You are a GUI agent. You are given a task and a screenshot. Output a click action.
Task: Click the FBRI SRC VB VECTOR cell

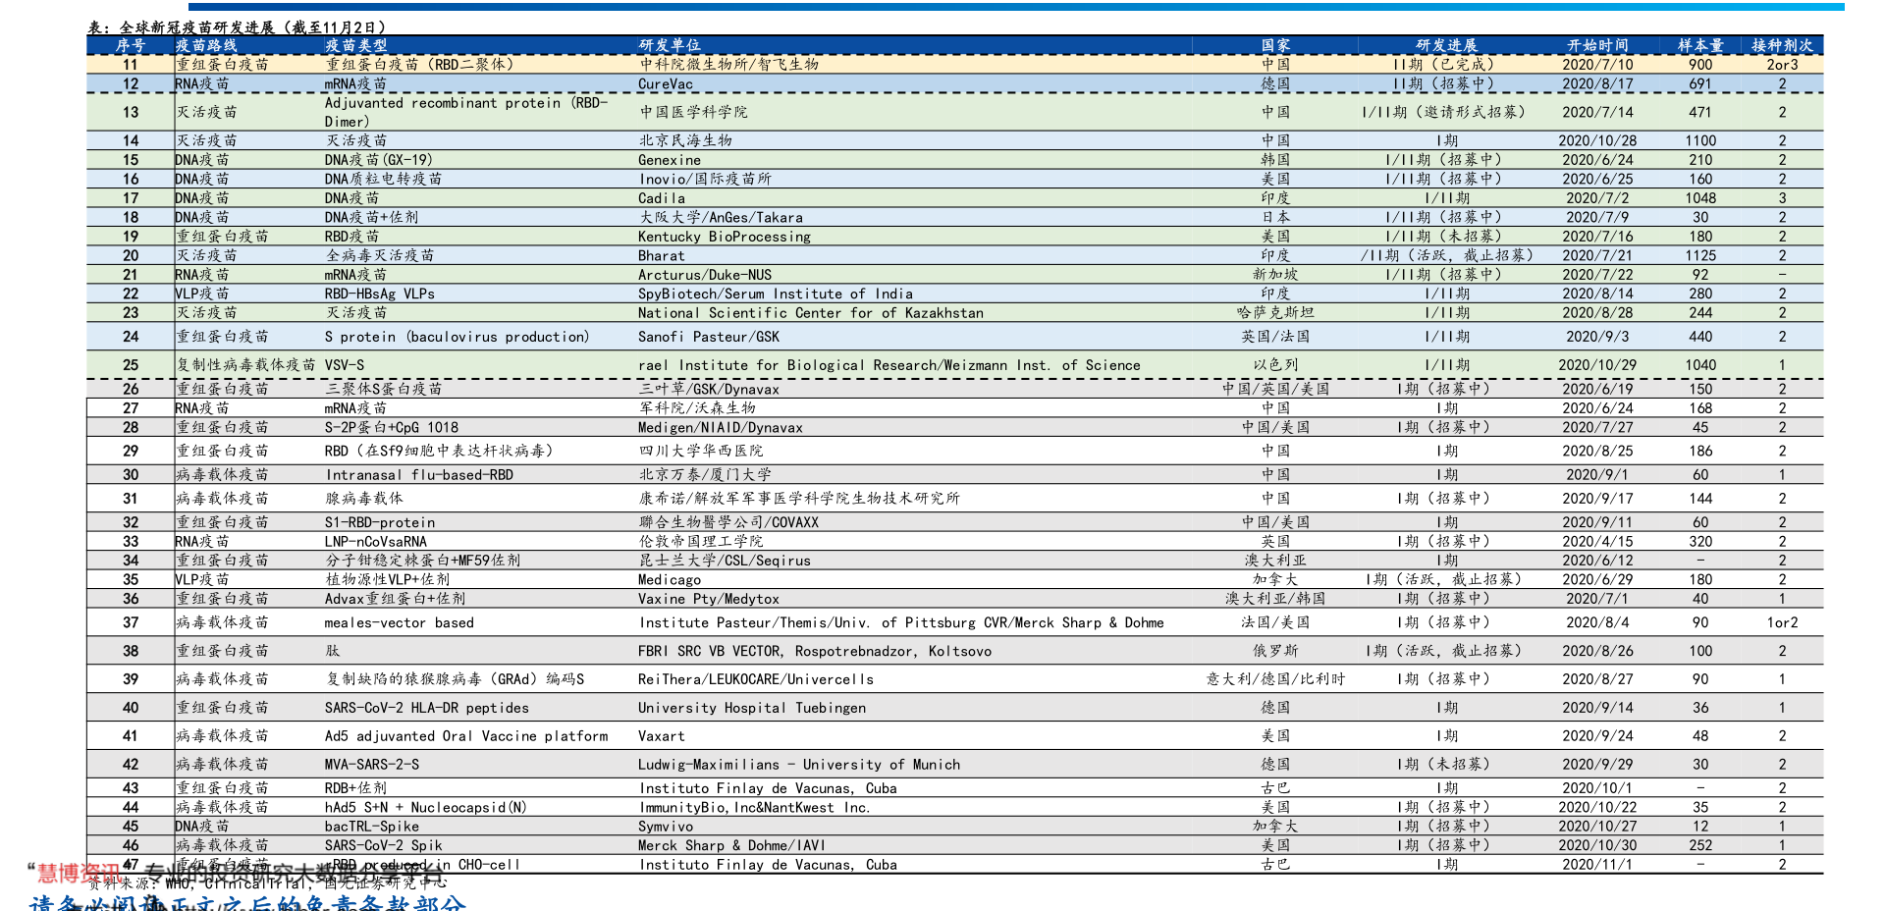click(815, 651)
